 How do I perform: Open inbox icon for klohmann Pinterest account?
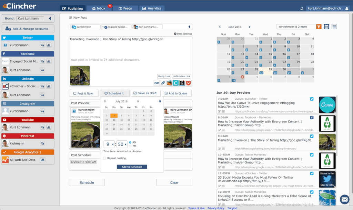coord(42,143)
